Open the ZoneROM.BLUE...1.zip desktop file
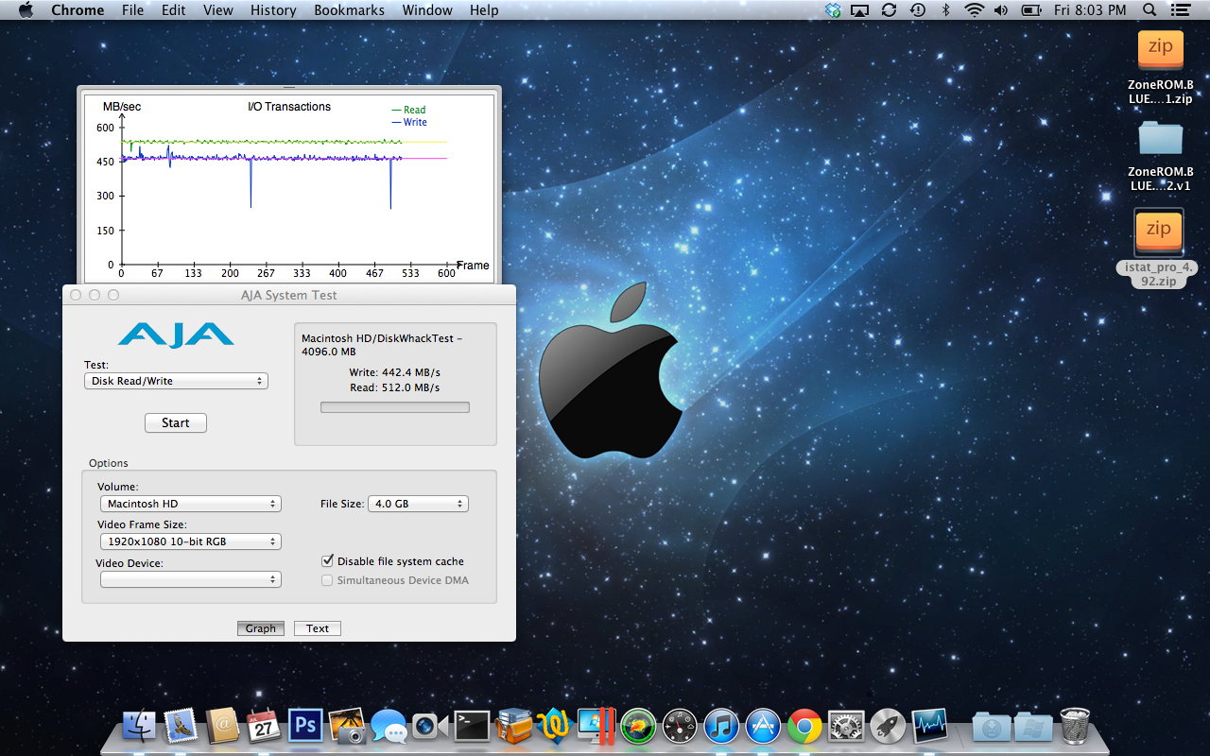Image resolution: width=1210 pixels, height=756 pixels. tap(1160, 66)
